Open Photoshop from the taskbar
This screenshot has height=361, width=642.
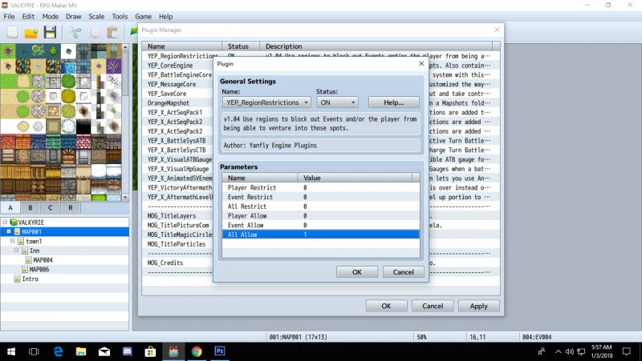coord(220,351)
